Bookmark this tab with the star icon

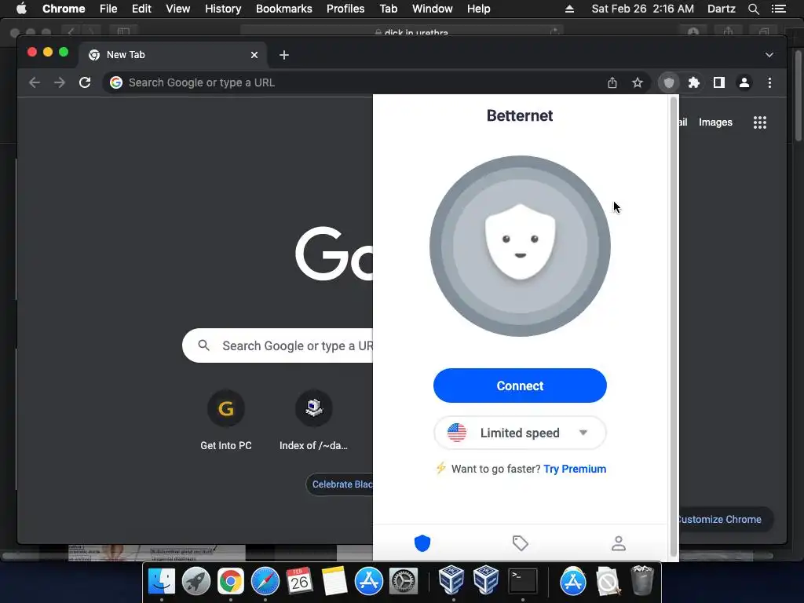[x=638, y=82]
